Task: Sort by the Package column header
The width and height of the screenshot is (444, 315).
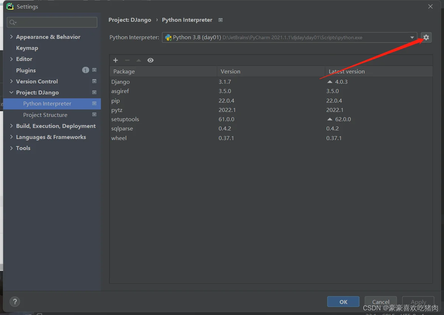Action: [163, 71]
